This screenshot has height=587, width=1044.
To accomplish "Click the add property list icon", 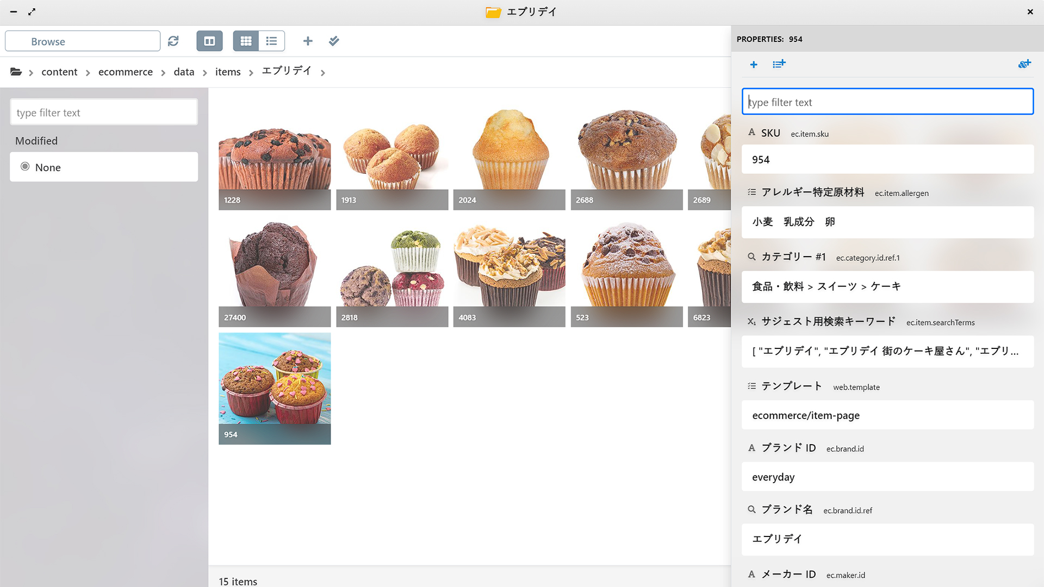I will tap(779, 64).
